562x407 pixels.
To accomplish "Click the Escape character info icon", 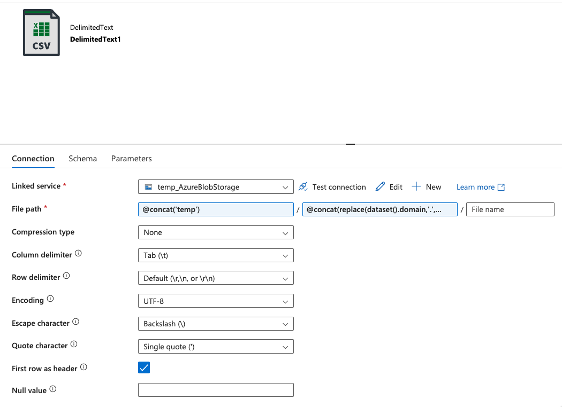I will 75,321.
